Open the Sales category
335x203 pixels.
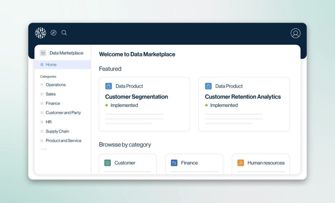[51, 94]
